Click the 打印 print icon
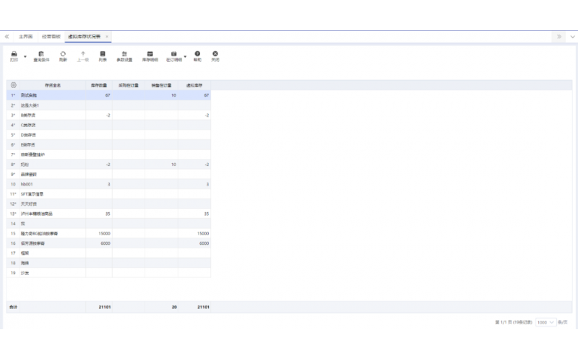This screenshot has height=361, width=578. point(14,54)
